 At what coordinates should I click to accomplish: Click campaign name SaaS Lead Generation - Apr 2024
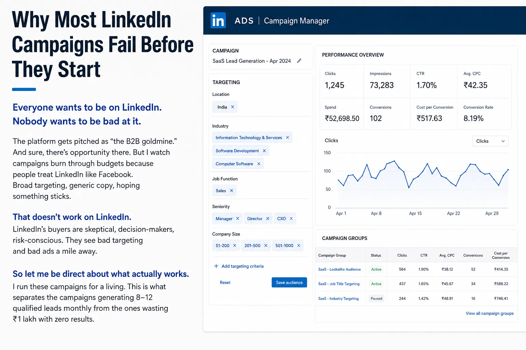[252, 61]
